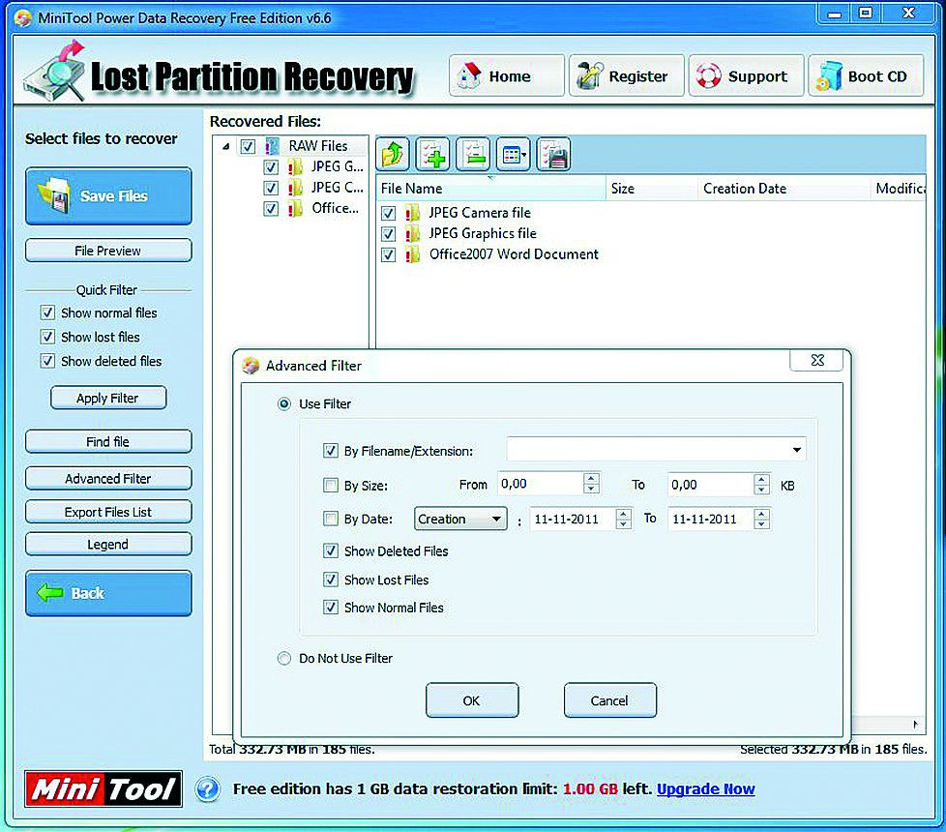Increase the size From value with stepper
Viewport: 946px width, 832px height.
[591, 479]
